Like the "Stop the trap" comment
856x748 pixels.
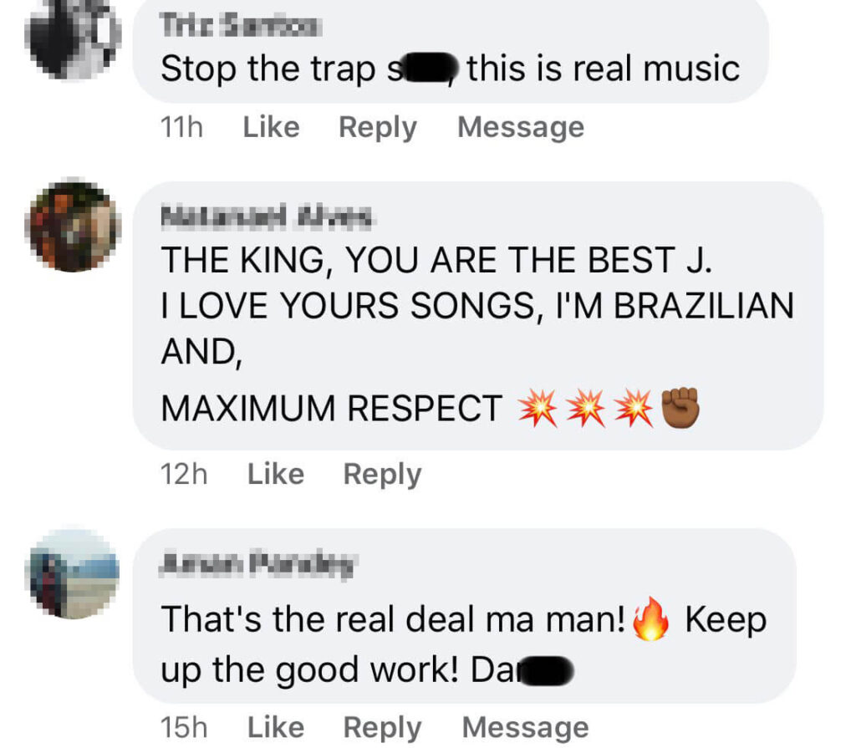click(x=271, y=127)
